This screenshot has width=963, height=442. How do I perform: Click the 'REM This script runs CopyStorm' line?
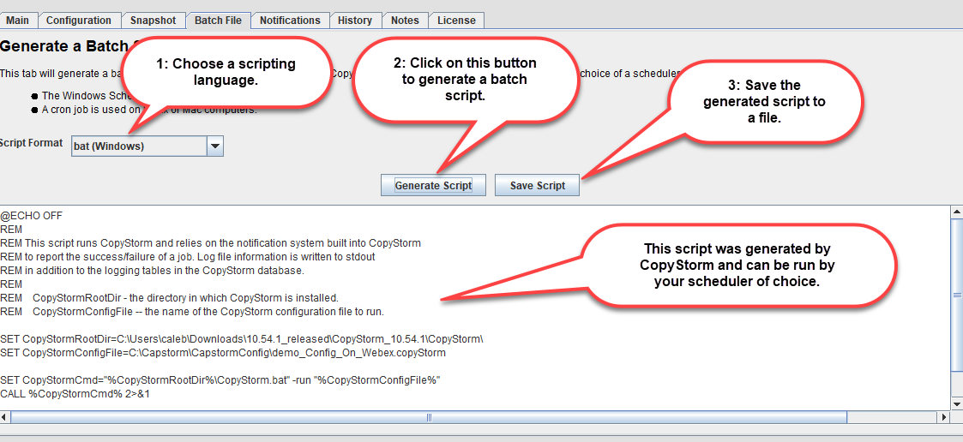click(x=211, y=242)
